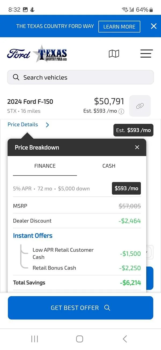
Task: Tap the info icon beside Est. $593 /mo
Action: pos(121,111)
